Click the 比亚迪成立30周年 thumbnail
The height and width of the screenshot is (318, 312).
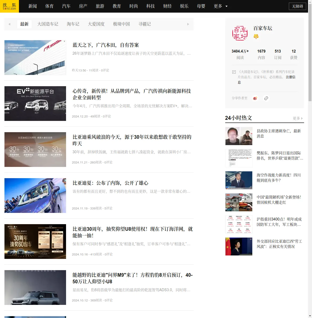click(35, 150)
